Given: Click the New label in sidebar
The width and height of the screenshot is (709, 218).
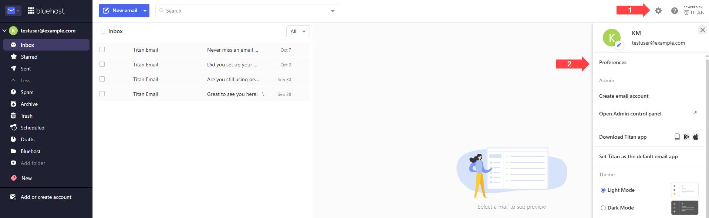Looking at the screenshot, I should [x=27, y=178].
